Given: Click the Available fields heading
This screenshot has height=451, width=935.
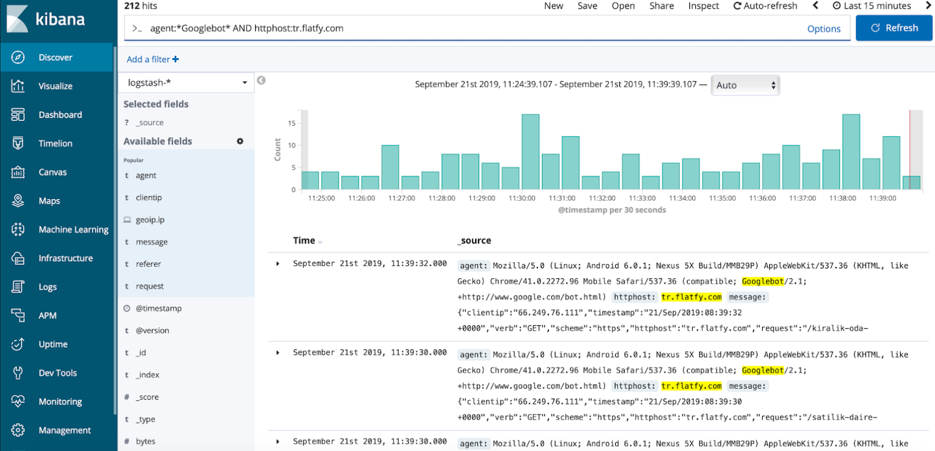Looking at the screenshot, I should [158, 141].
